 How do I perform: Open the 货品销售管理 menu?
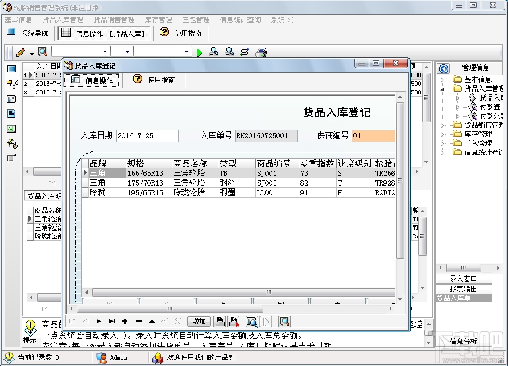114,20
